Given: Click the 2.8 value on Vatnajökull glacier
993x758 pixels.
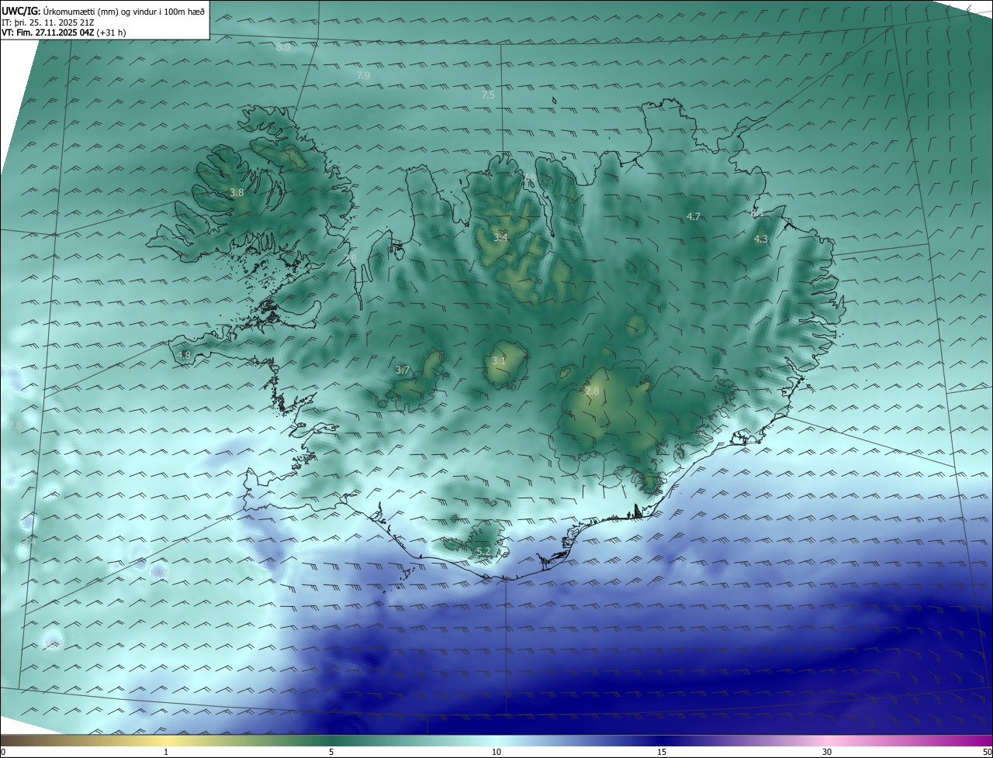Looking at the screenshot, I should tap(592, 391).
